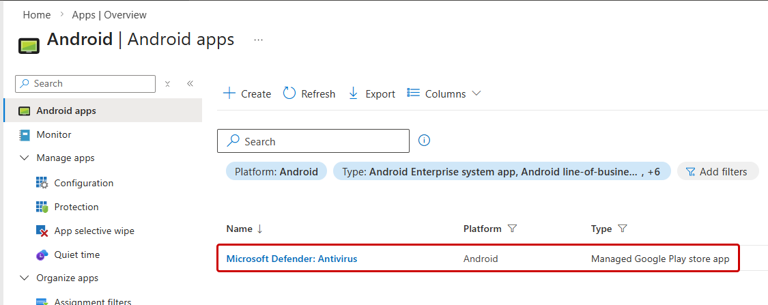The height and width of the screenshot is (305, 768).
Task: Open Microsoft Defender: Antivirus app
Action: pos(291,259)
